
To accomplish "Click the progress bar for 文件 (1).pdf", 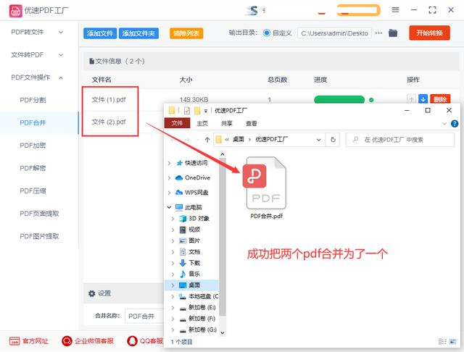I will pyautogui.click(x=339, y=100).
